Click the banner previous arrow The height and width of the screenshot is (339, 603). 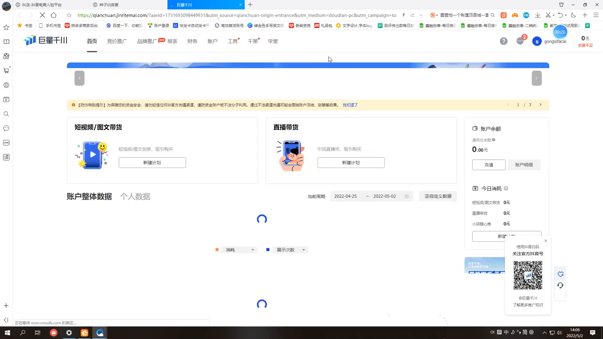79,78
